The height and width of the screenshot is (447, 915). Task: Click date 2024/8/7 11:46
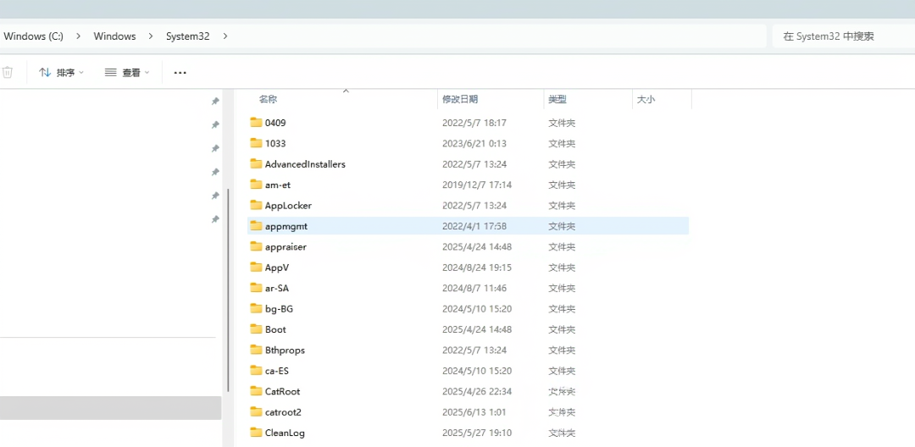point(474,288)
